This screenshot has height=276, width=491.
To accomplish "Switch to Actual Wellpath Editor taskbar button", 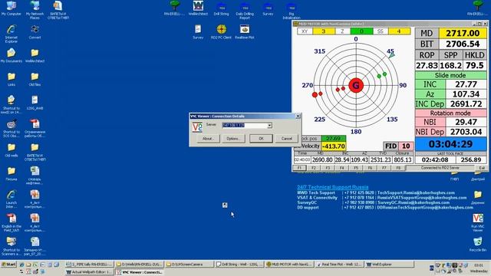I will (x=90, y=272).
